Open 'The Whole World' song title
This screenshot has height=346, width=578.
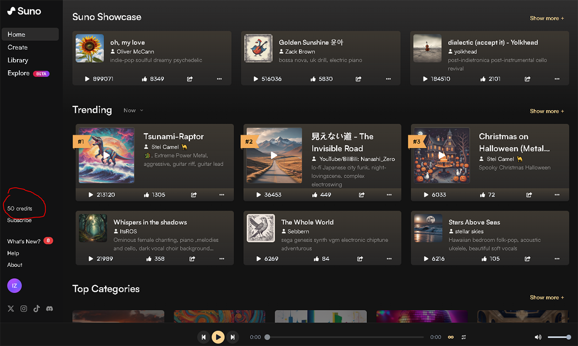(307, 222)
